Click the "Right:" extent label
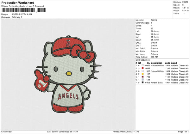 click(138, 34)
